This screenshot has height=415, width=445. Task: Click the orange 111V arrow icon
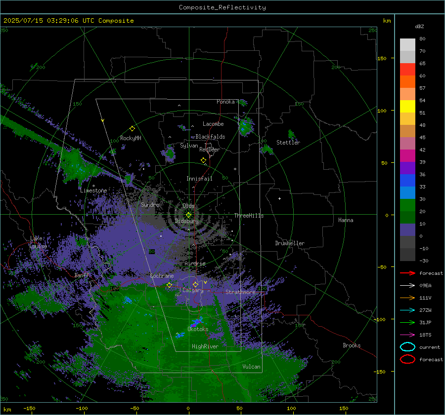(x=407, y=298)
